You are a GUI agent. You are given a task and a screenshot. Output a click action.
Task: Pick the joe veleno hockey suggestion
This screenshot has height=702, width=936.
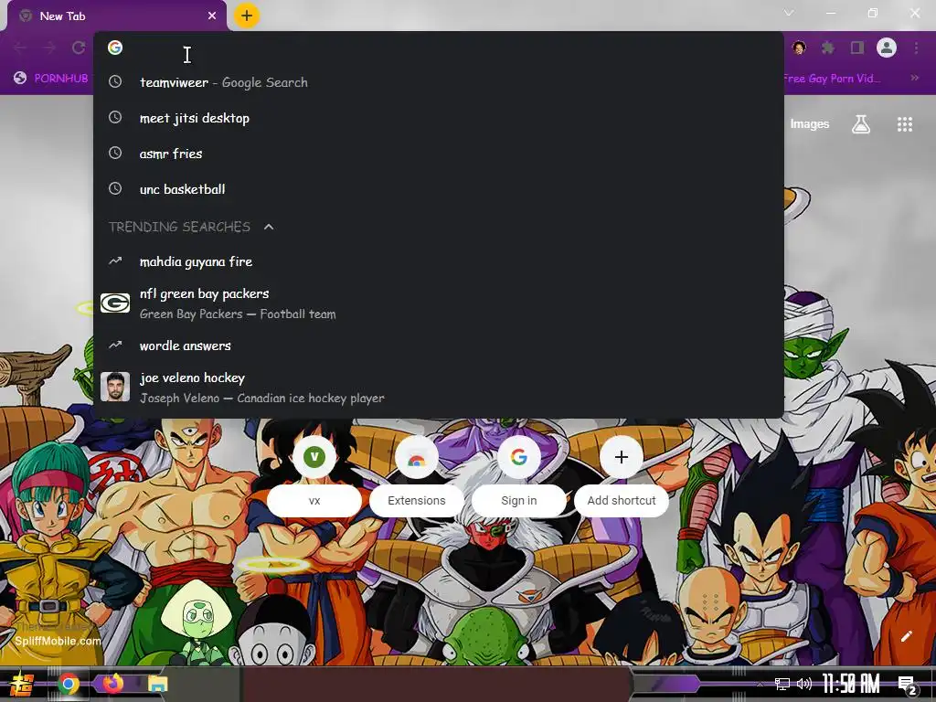tap(438, 388)
